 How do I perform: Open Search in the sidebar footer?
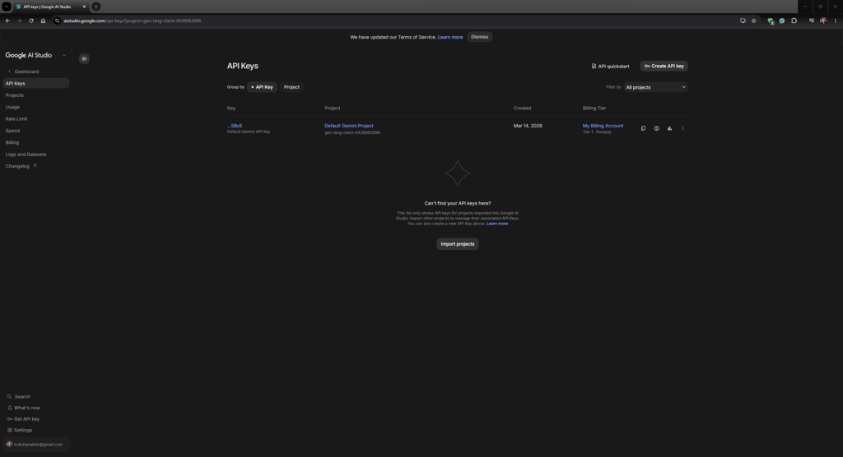19,396
